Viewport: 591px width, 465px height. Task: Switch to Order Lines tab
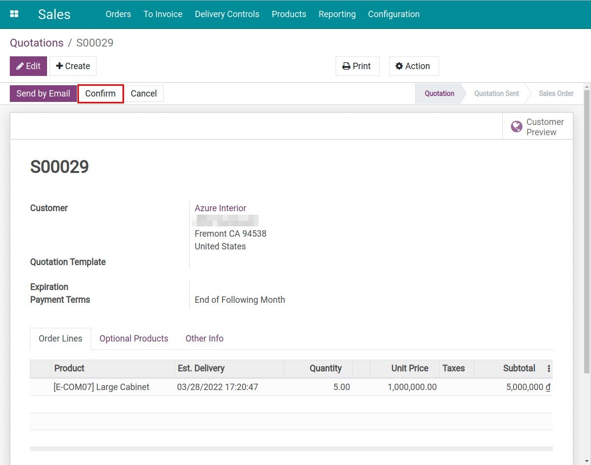click(60, 339)
